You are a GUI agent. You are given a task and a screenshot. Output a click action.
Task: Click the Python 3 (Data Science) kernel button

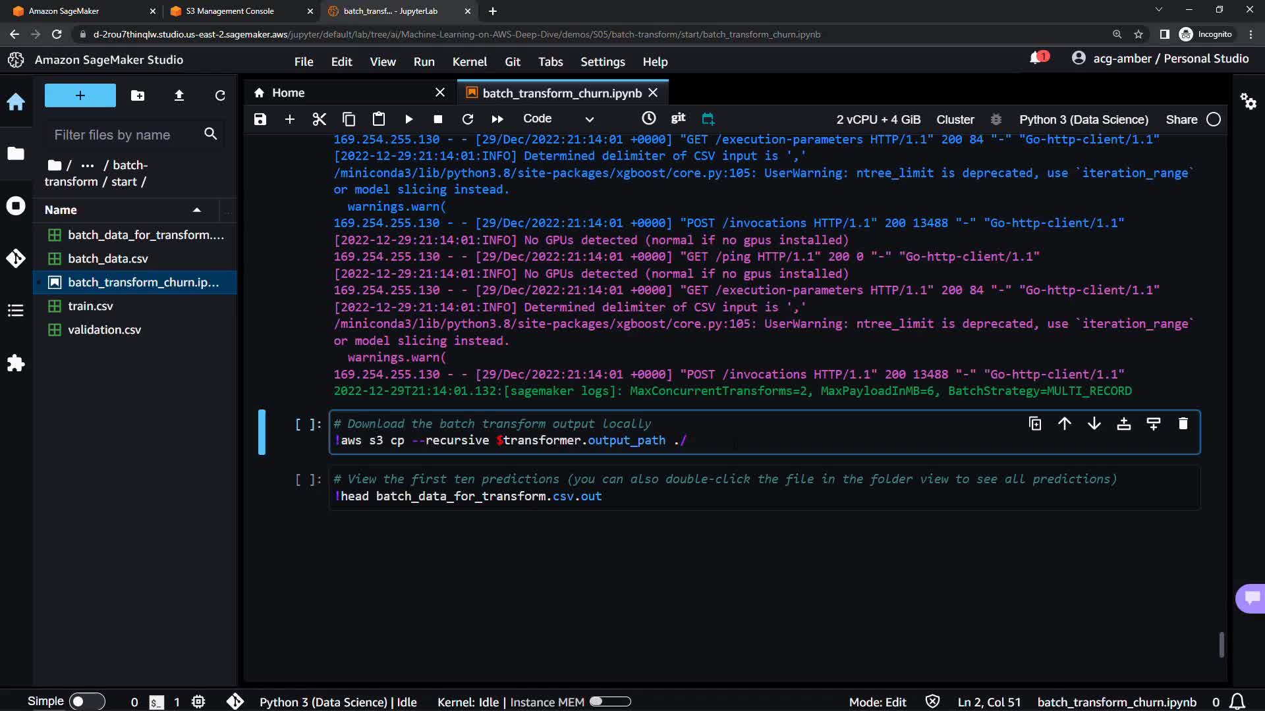pyautogui.click(x=1083, y=119)
